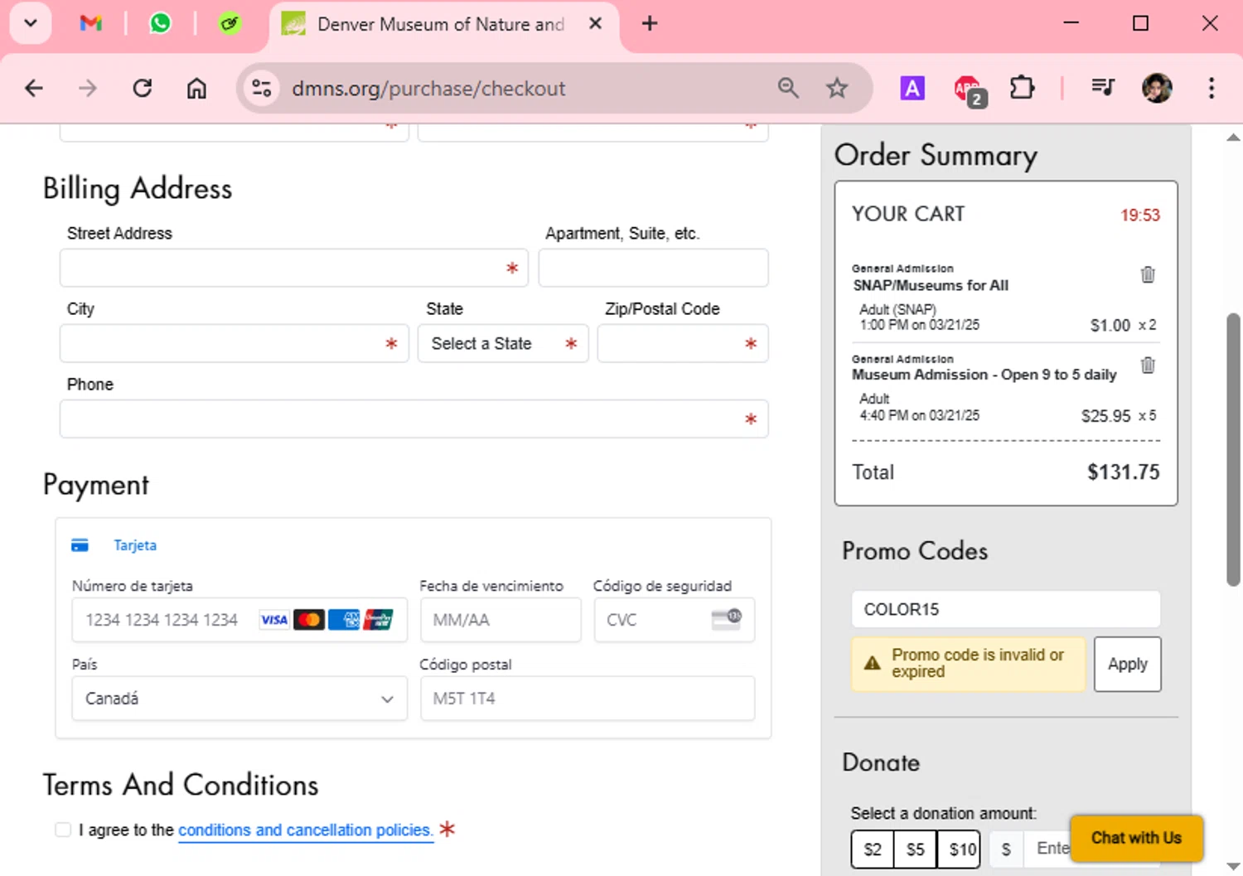Click the Número de tarjeta field
Viewport: 1243px width, 876px height.
(239, 620)
